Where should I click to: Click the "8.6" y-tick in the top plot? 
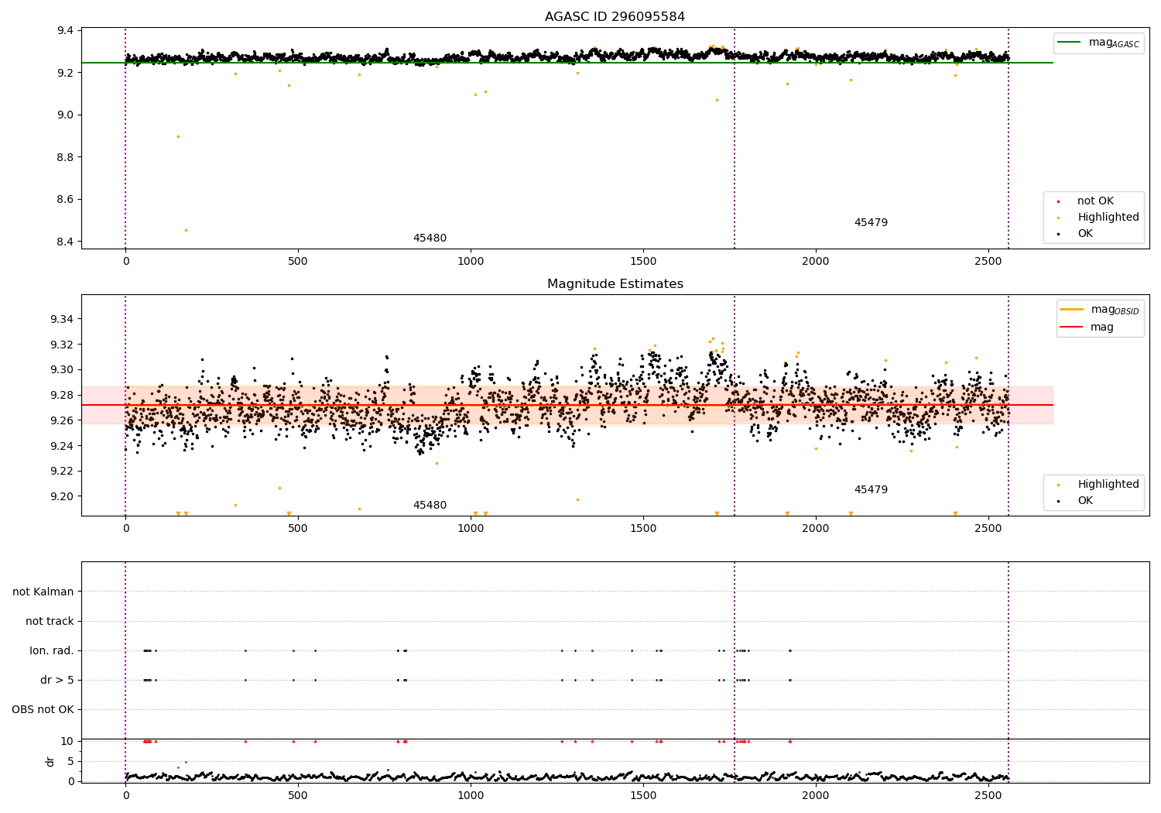click(x=66, y=200)
